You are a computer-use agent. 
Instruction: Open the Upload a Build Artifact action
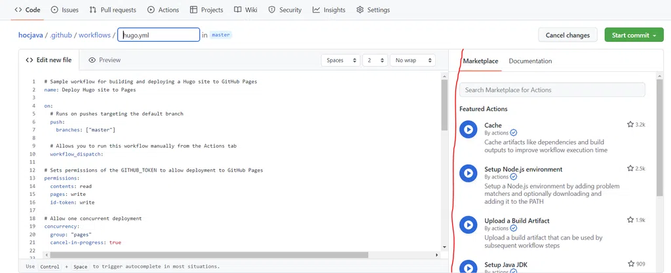pyautogui.click(x=517, y=221)
